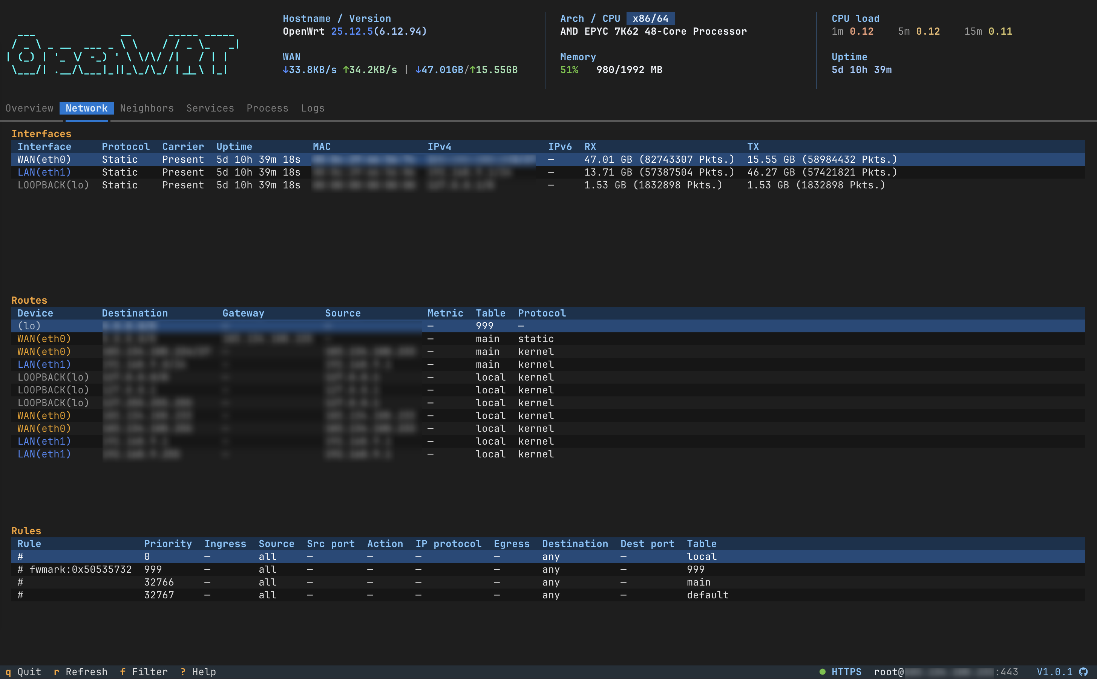Screen dimensions: 1097x679
Task: Click the Priority column header
Action: coord(168,544)
